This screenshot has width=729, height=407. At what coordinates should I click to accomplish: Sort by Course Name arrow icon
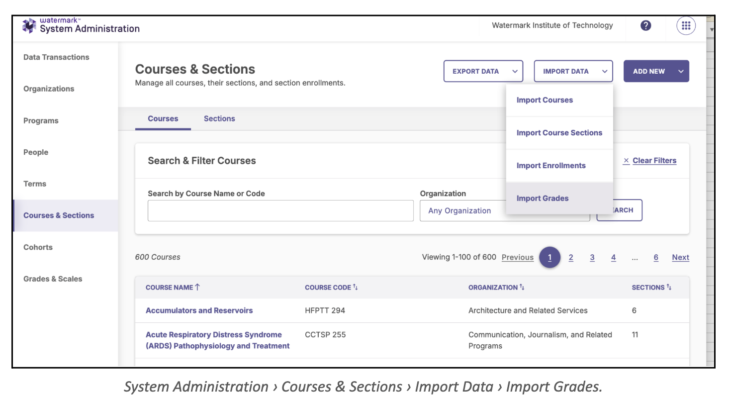197,287
